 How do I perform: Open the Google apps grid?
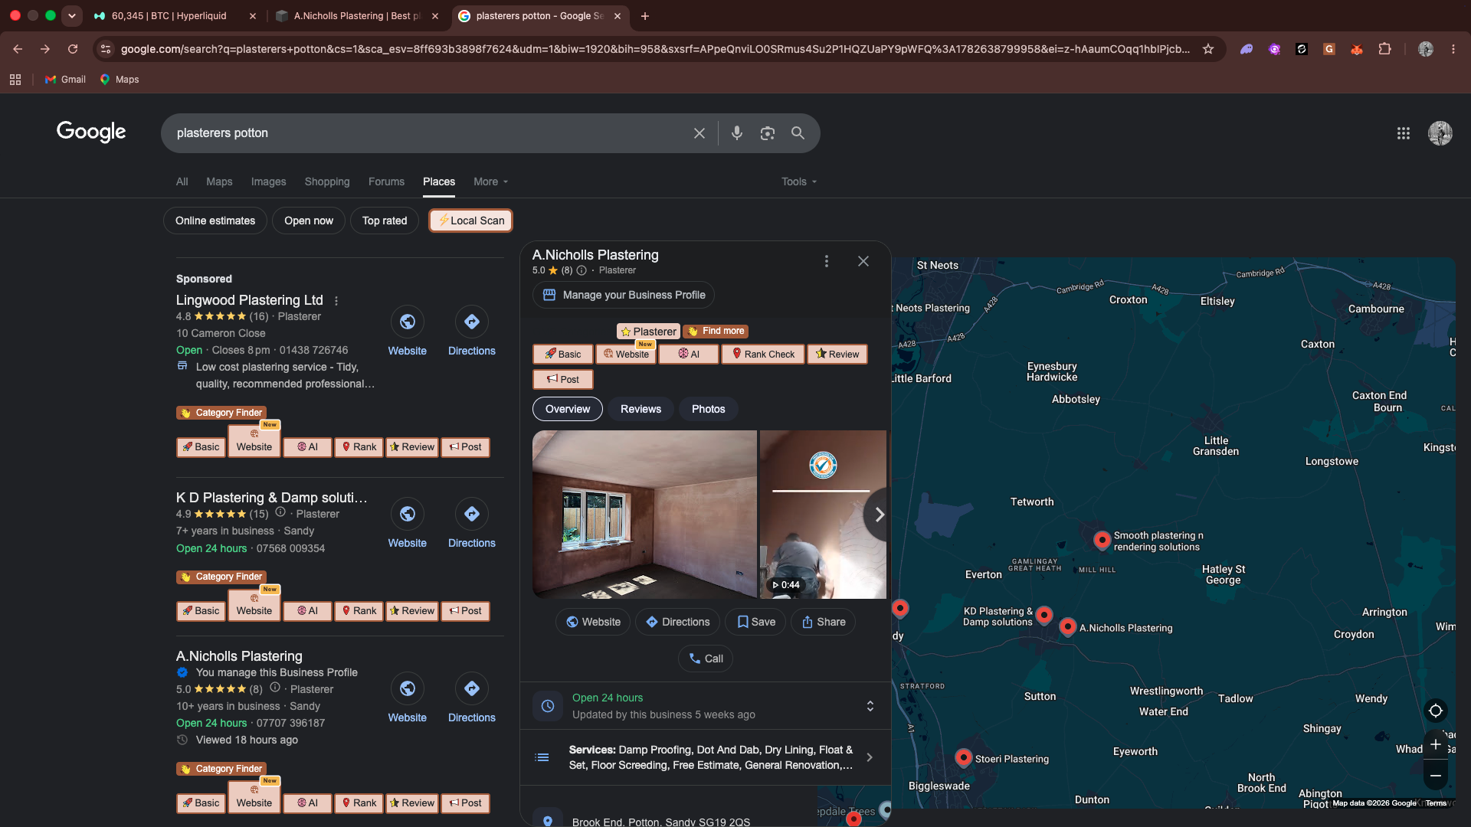(x=1404, y=133)
